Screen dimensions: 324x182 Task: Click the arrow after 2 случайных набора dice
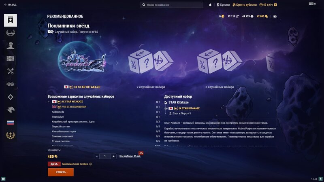pyautogui.click(x=186, y=63)
